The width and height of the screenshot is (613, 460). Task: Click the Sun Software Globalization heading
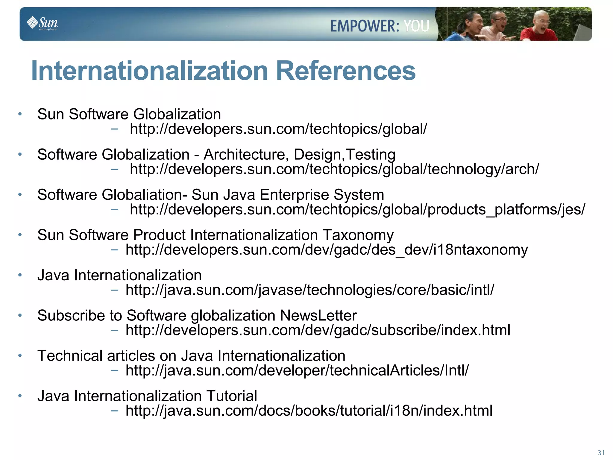coord(129,114)
